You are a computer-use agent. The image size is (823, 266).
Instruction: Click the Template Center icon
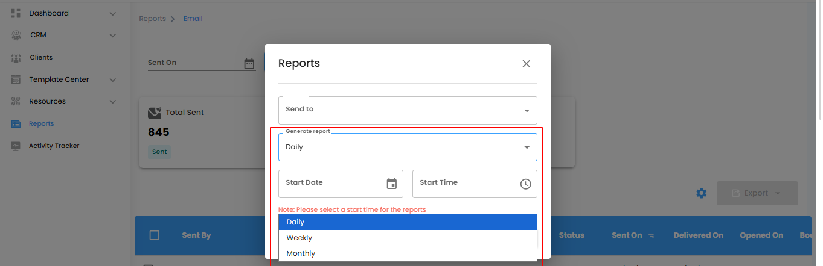pyautogui.click(x=16, y=79)
